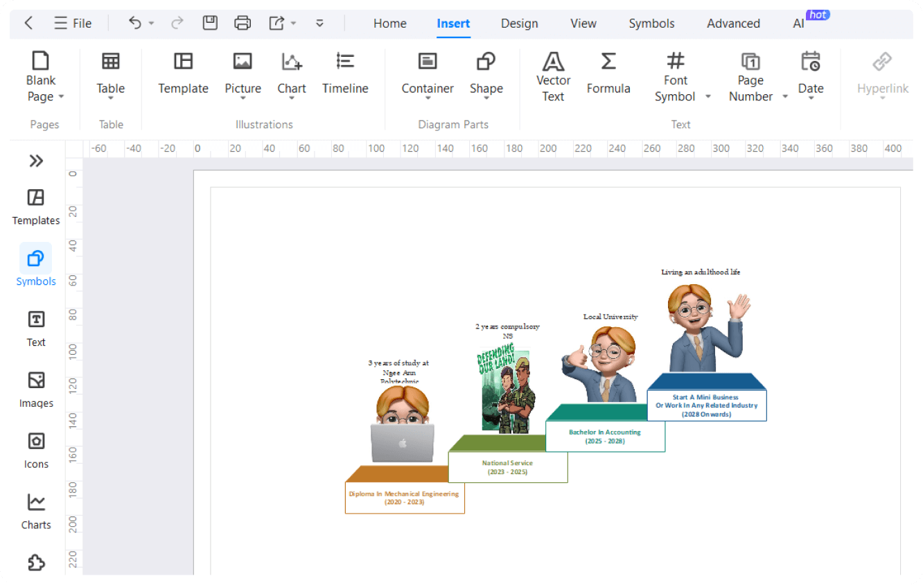Click the Template icon
The width and height of the screenshot is (923, 585).
(183, 61)
